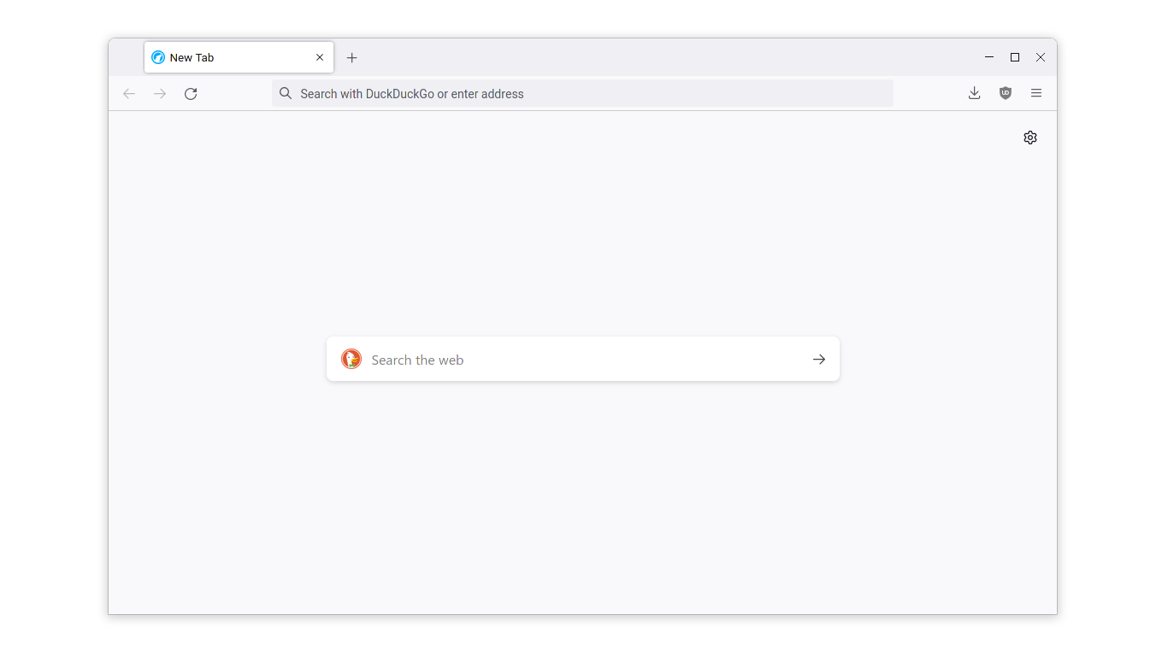The height and width of the screenshot is (656, 1168).
Task: Submit search with the arrow button
Action: pos(819,360)
